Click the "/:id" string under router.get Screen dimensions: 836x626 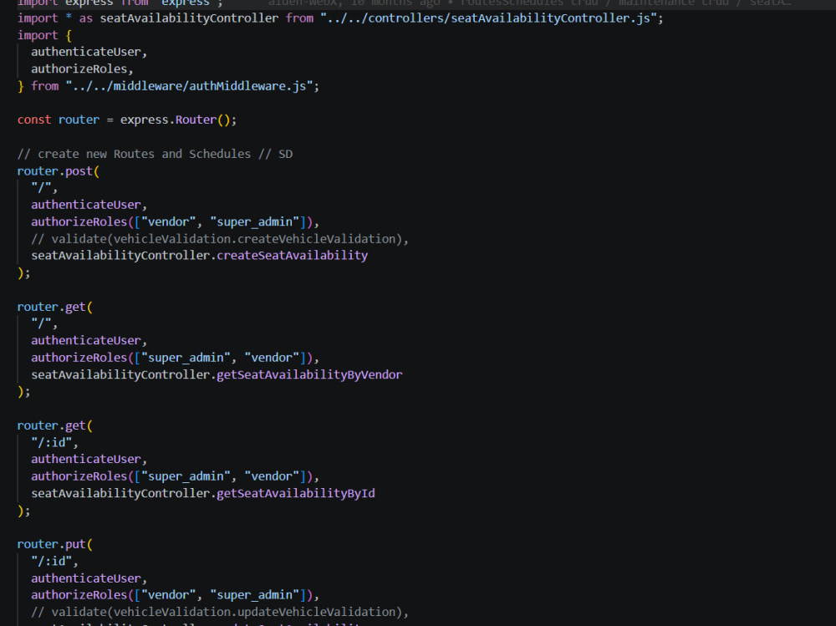[51, 443]
